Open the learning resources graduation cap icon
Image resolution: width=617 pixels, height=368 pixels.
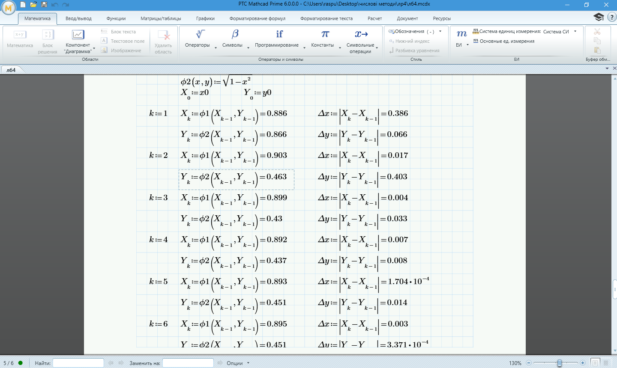click(599, 17)
